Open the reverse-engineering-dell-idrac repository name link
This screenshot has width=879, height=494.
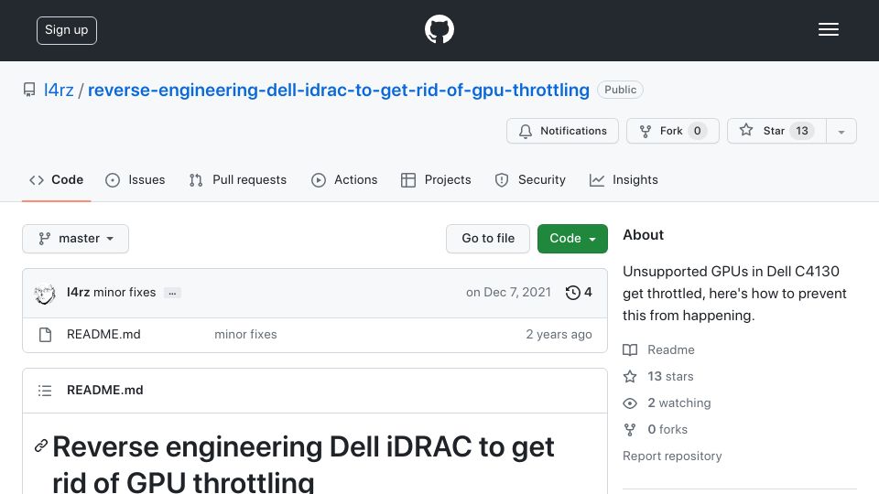[x=339, y=91]
